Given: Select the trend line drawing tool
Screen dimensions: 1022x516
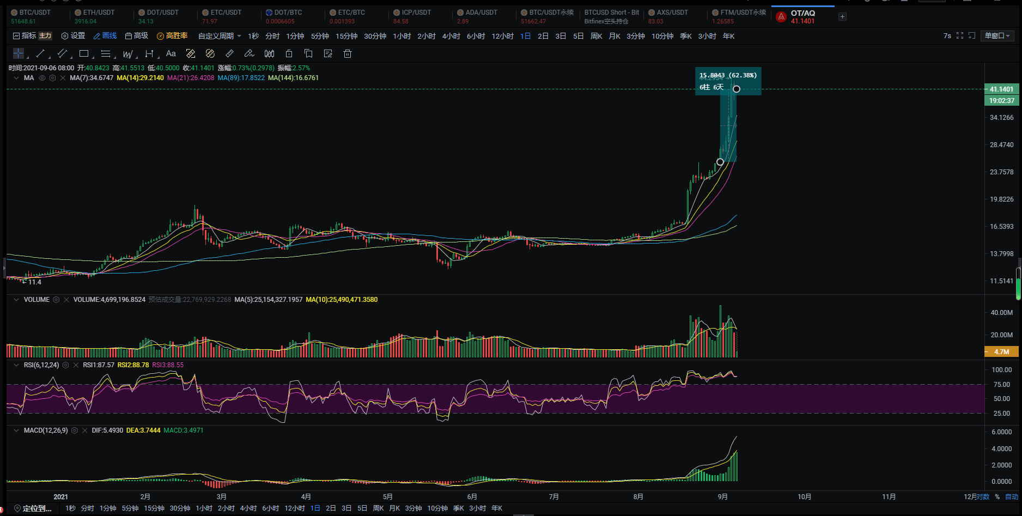Looking at the screenshot, I should [40, 53].
